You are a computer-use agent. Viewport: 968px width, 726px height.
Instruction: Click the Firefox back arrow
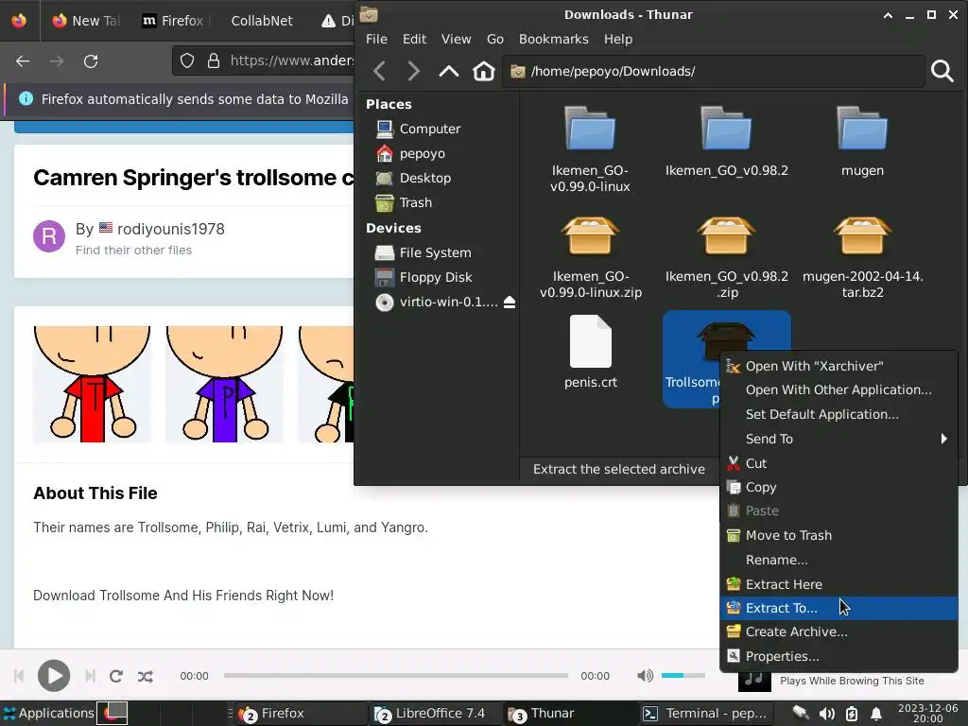click(23, 61)
